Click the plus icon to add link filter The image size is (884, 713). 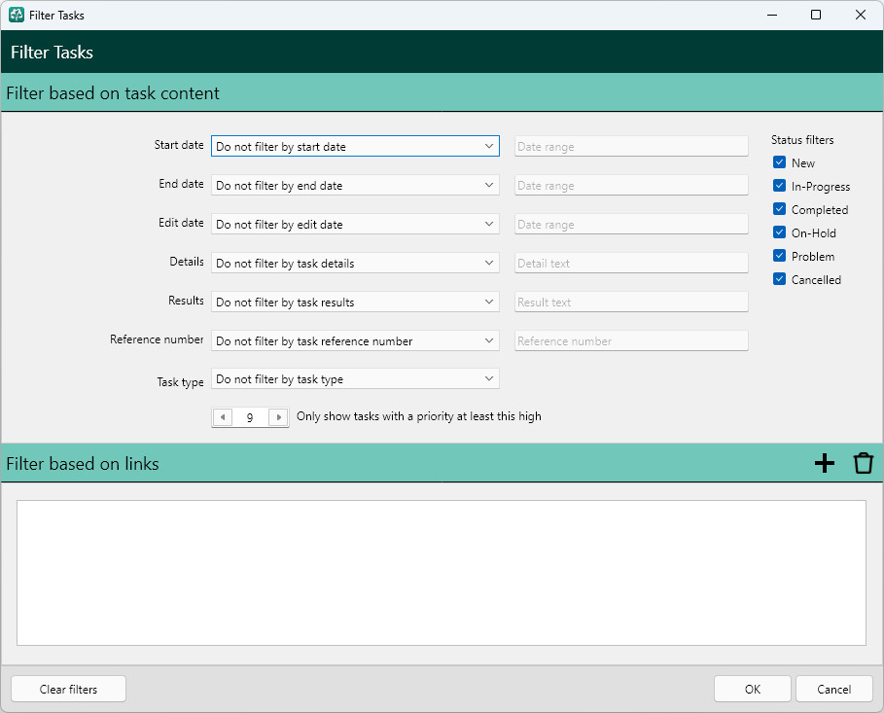(x=825, y=463)
